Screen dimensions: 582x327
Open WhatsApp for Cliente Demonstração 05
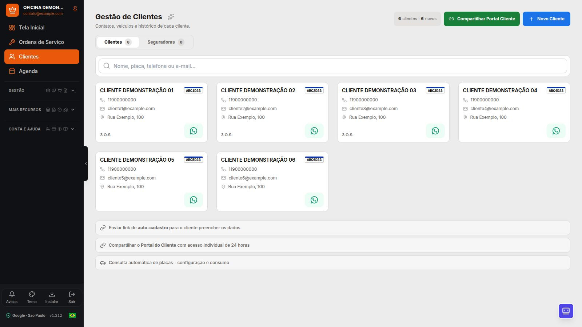coord(194,200)
